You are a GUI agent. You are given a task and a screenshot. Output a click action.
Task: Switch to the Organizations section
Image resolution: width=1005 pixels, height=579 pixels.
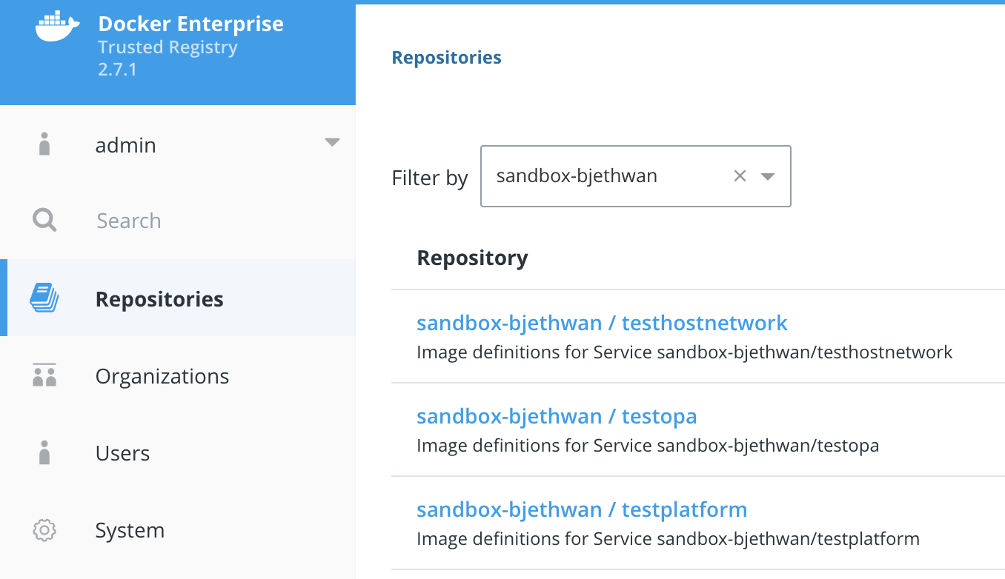point(162,375)
